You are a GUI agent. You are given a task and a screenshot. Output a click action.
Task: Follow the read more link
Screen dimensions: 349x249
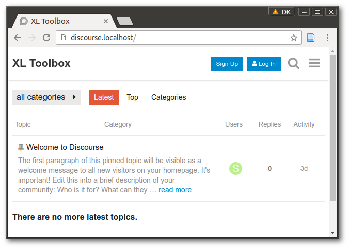(175, 190)
